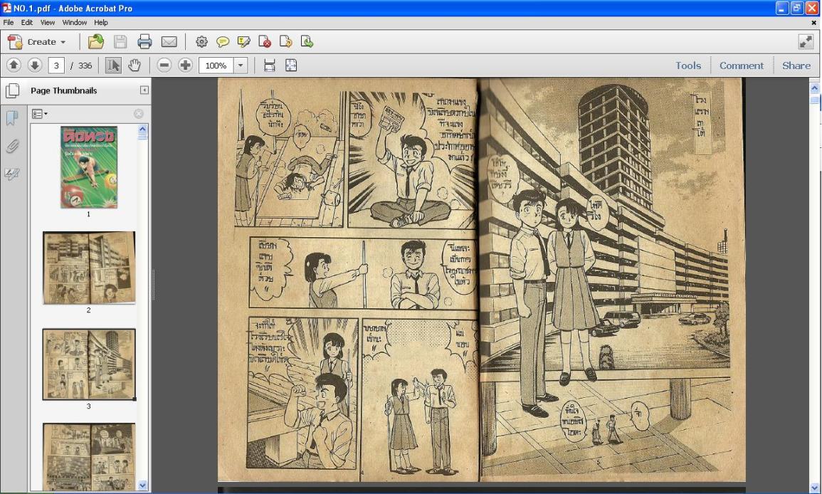
Task: Open the View menu
Action: (48, 23)
